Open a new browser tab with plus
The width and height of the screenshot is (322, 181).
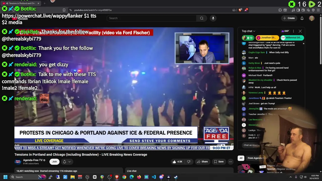[x=45, y=3]
